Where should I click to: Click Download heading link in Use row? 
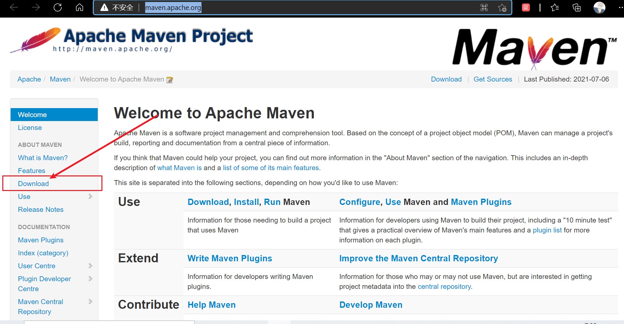[208, 202]
